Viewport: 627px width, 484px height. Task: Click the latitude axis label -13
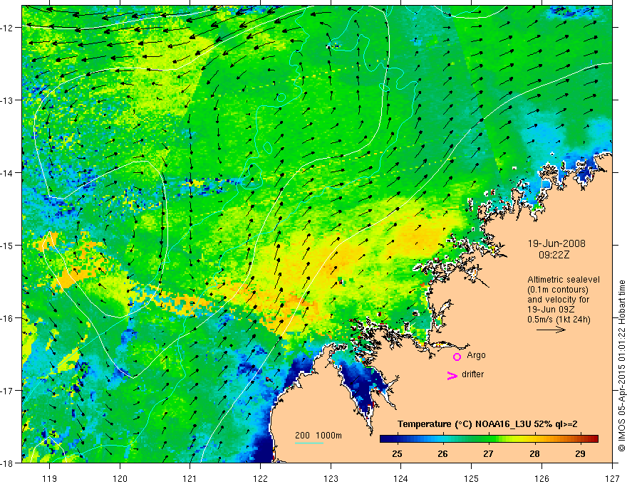point(7,100)
